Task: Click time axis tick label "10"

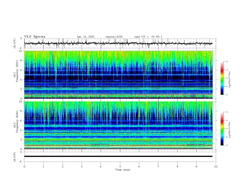Action: pyautogui.click(x=216, y=167)
